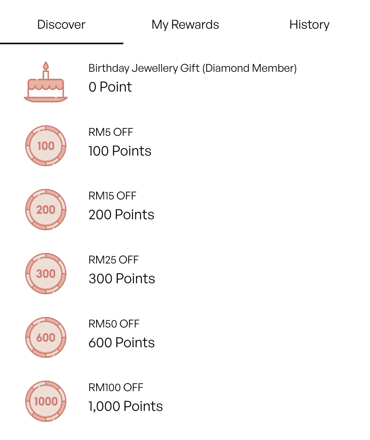
Task: Select the RM5 OFF reward
Action: tap(185, 146)
